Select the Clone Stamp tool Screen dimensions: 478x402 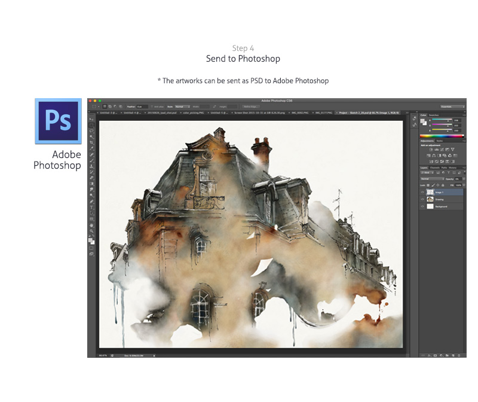(91, 166)
